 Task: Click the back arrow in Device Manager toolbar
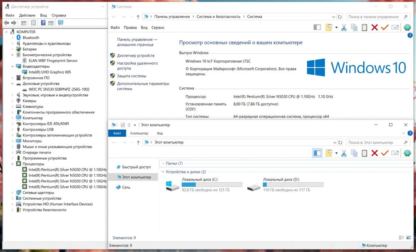[x=6, y=23]
